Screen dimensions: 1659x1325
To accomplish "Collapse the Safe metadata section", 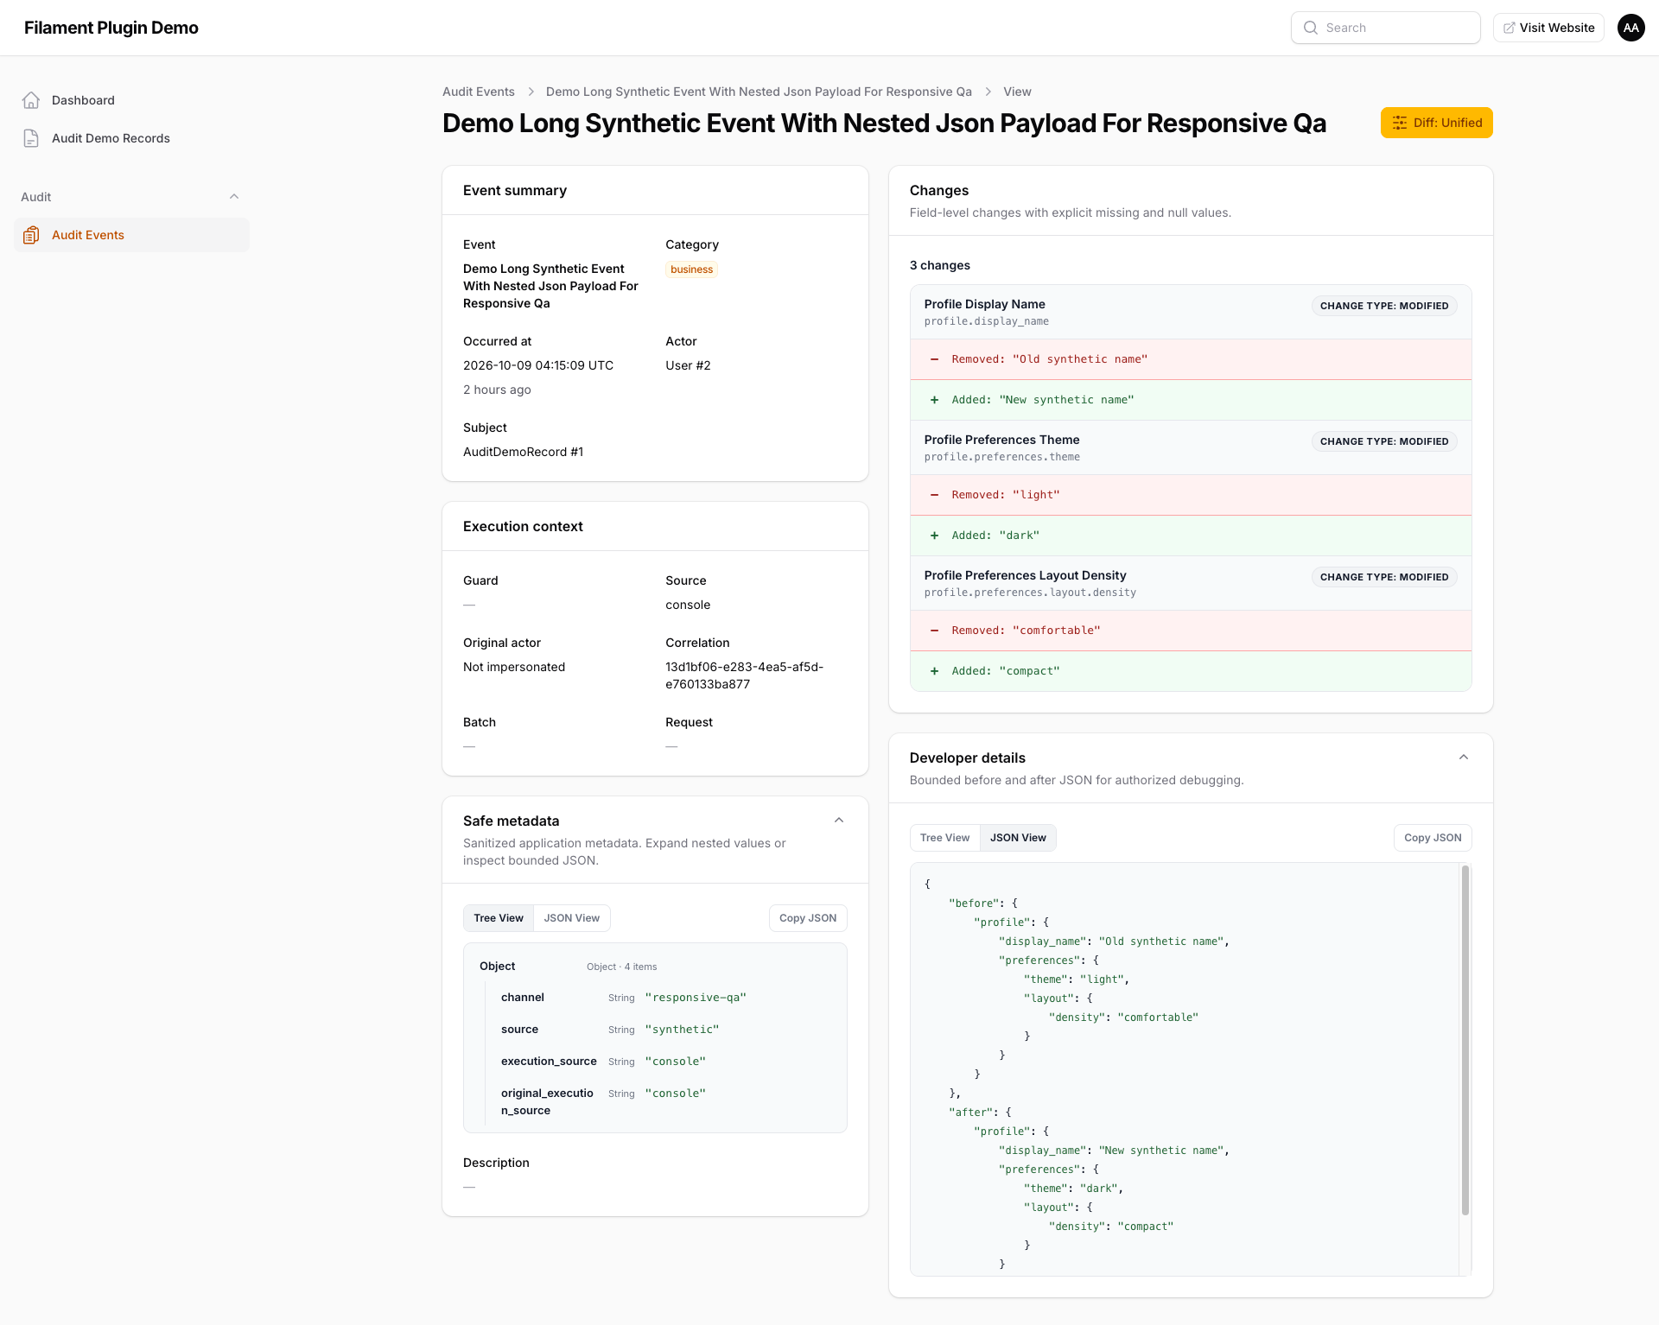I will pos(838,821).
